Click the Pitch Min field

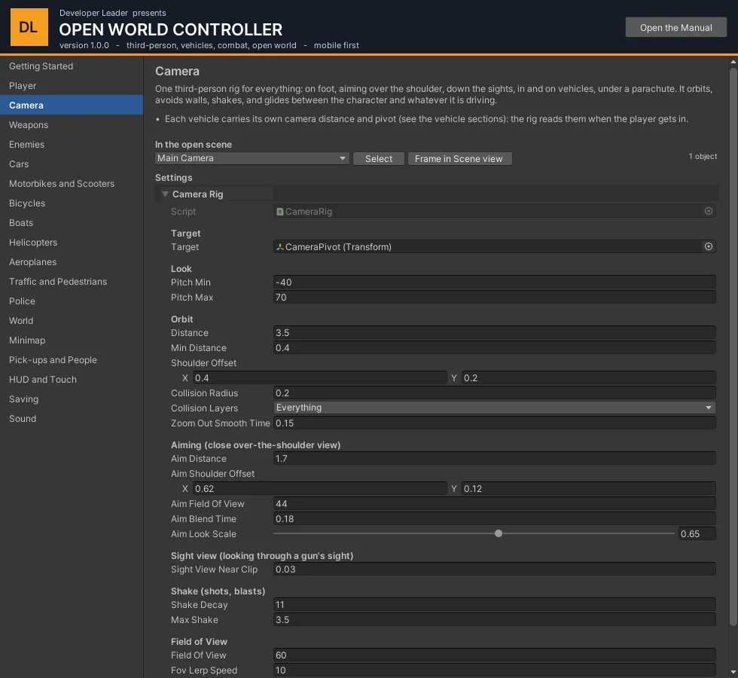click(495, 282)
